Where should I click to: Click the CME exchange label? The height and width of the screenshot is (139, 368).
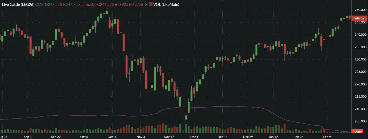pyautogui.click(x=40, y=4)
